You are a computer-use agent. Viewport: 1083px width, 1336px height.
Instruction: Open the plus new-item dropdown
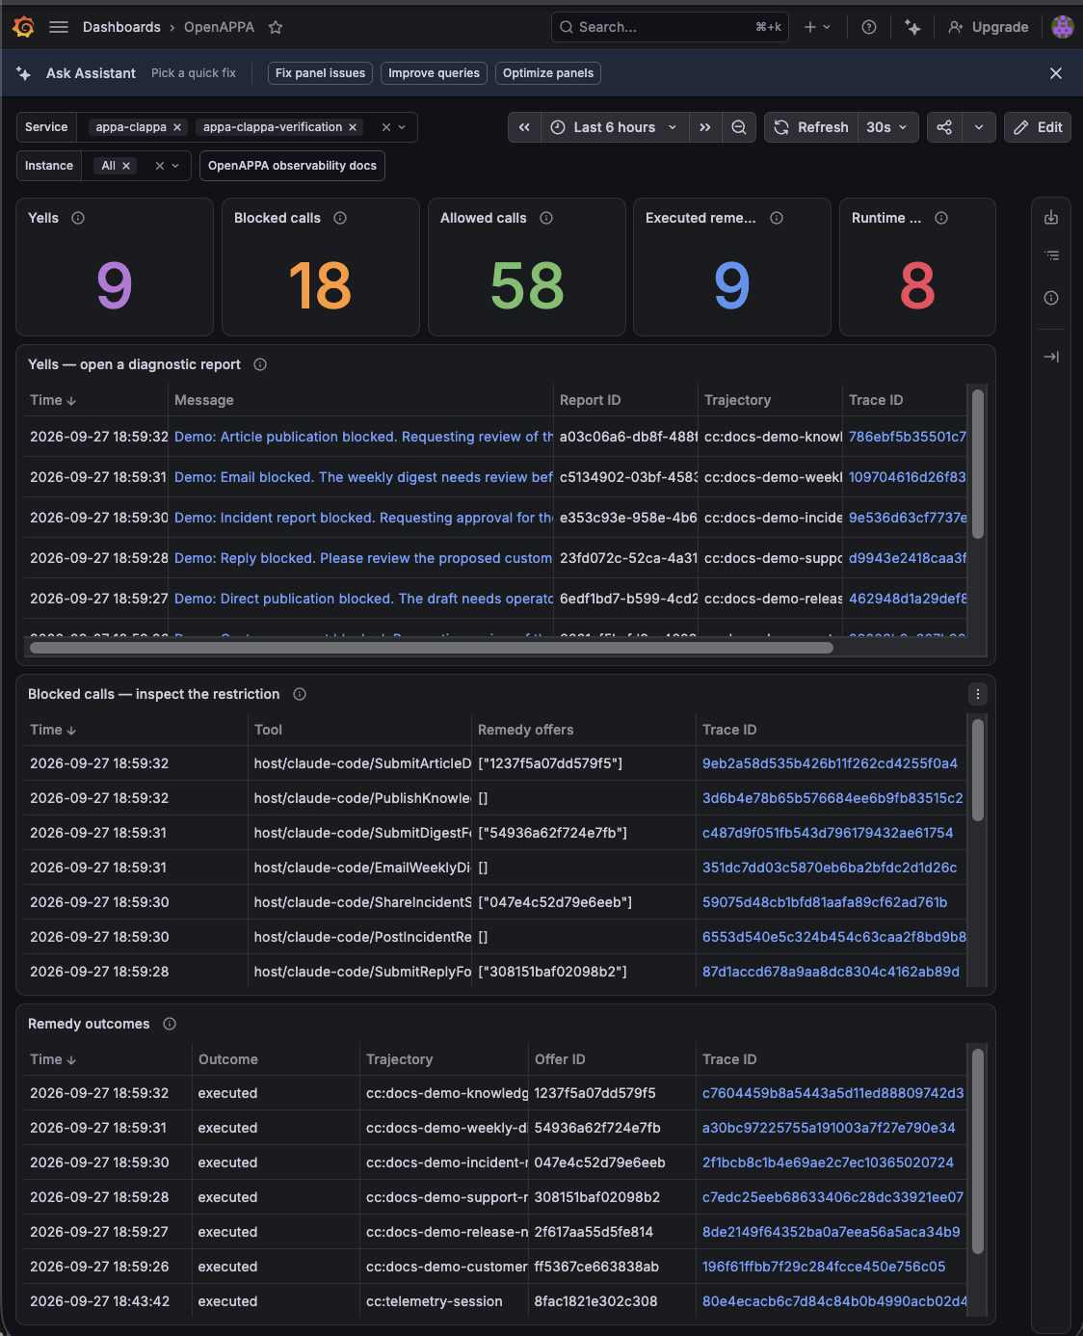817,27
